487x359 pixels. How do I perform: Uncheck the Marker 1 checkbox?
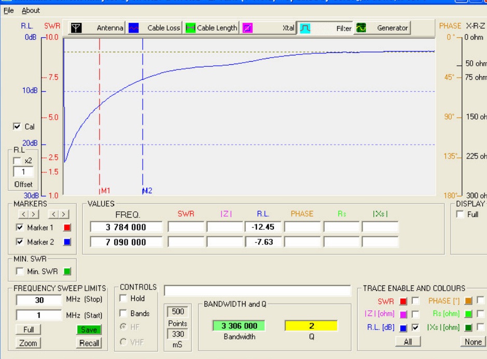(20, 227)
